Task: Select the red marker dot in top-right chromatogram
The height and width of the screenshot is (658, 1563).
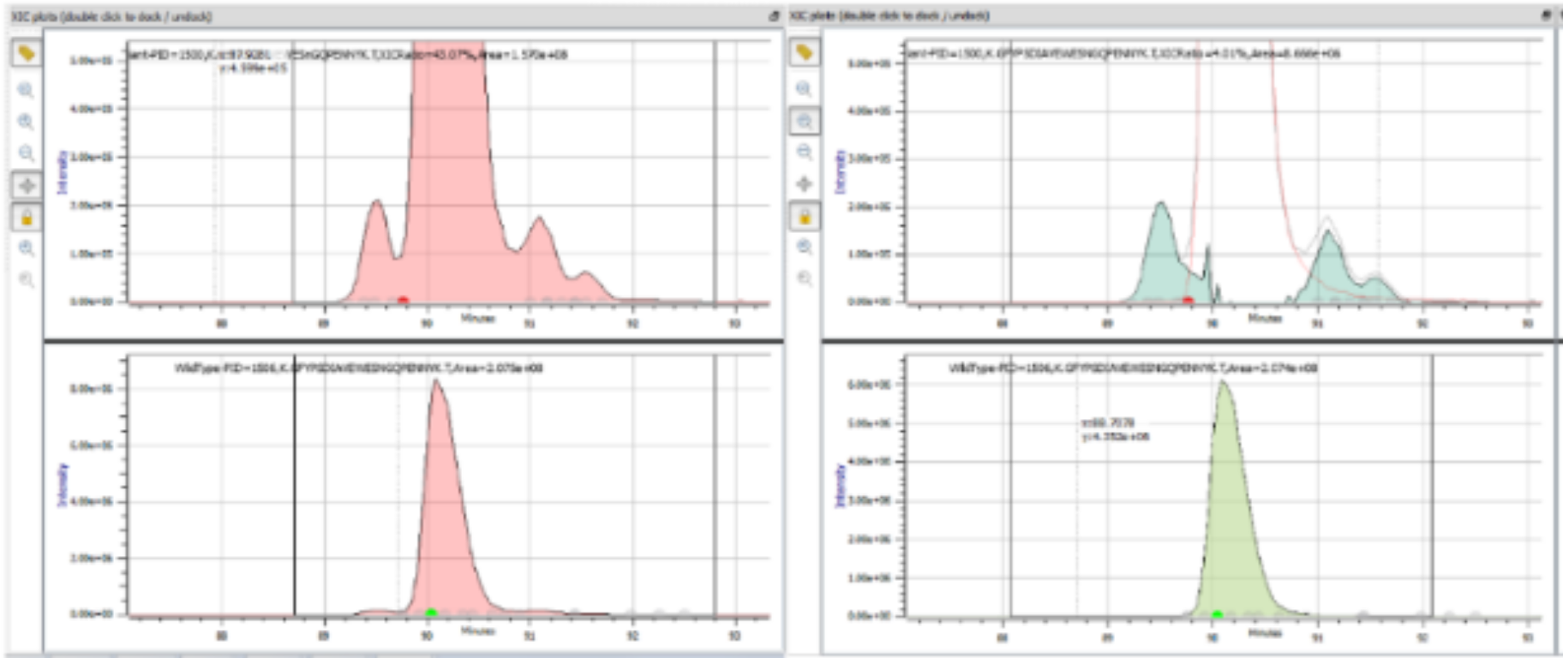Action: point(1188,300)
